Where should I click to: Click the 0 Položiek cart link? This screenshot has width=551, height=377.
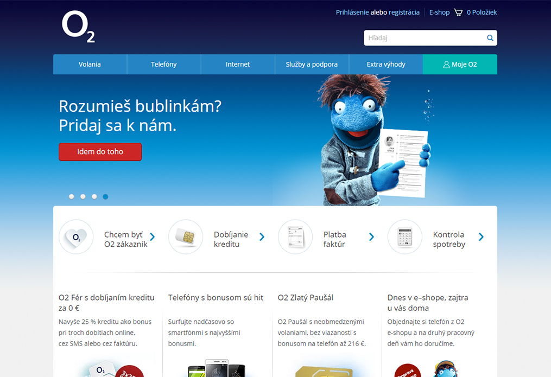[482, 12]
